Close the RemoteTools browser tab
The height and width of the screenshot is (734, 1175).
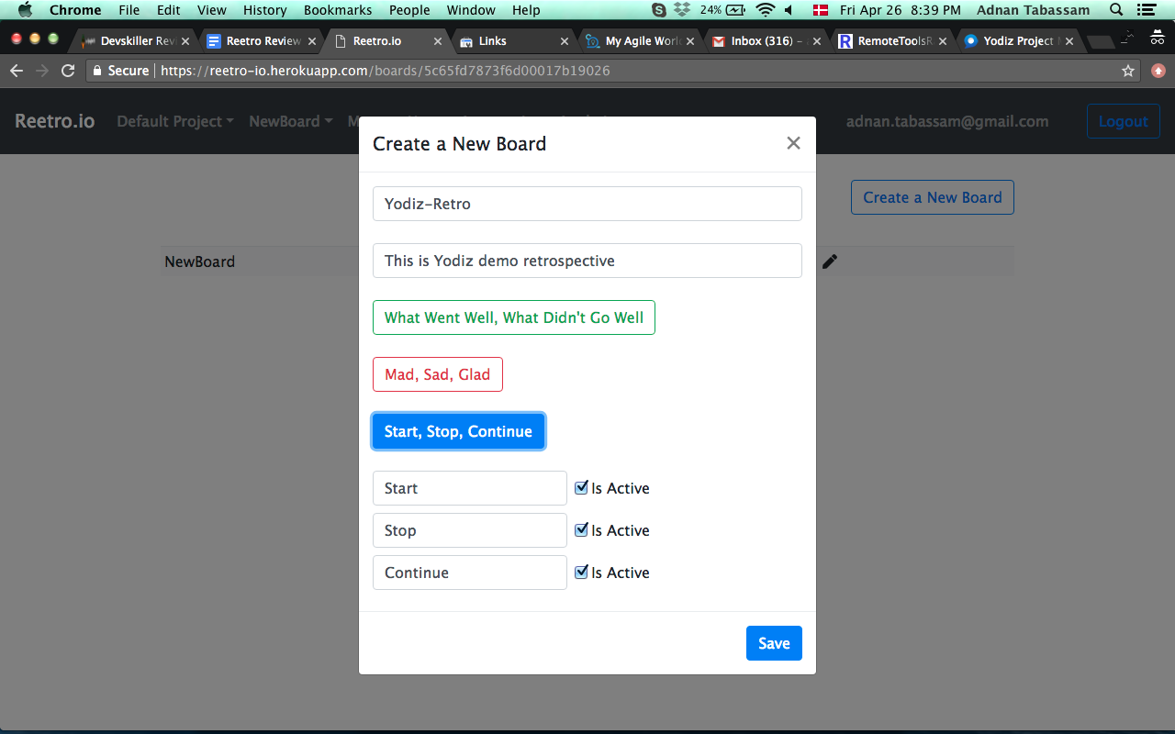(942, 41)
